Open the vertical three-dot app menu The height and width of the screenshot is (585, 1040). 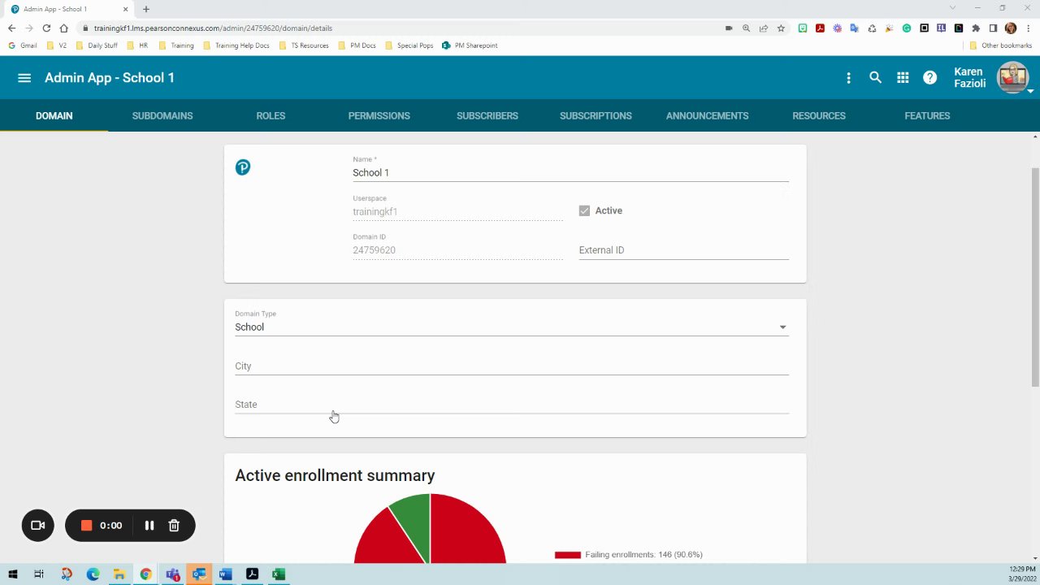848,78
